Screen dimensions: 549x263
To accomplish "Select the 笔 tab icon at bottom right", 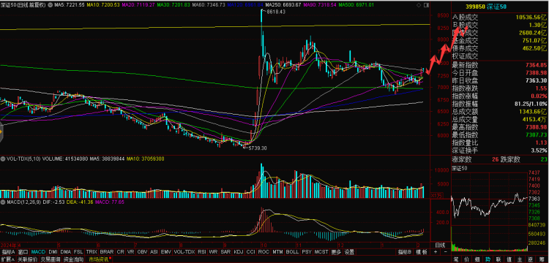I will point(456,259).
